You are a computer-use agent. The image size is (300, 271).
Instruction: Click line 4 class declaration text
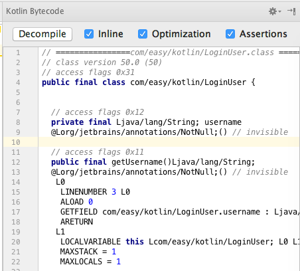coord(149,82)
